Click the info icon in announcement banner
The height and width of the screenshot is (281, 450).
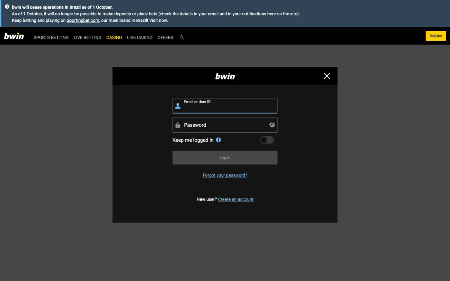click(7, 7)
